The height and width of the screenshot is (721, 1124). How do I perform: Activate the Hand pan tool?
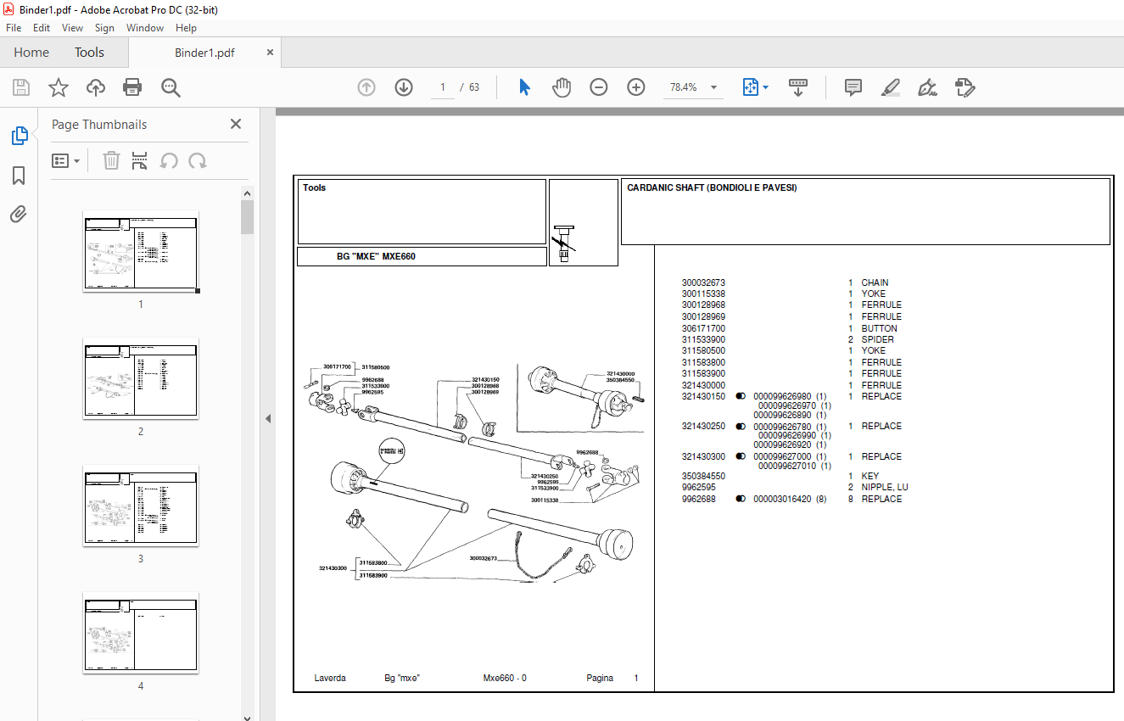click(x=562, y=87)
